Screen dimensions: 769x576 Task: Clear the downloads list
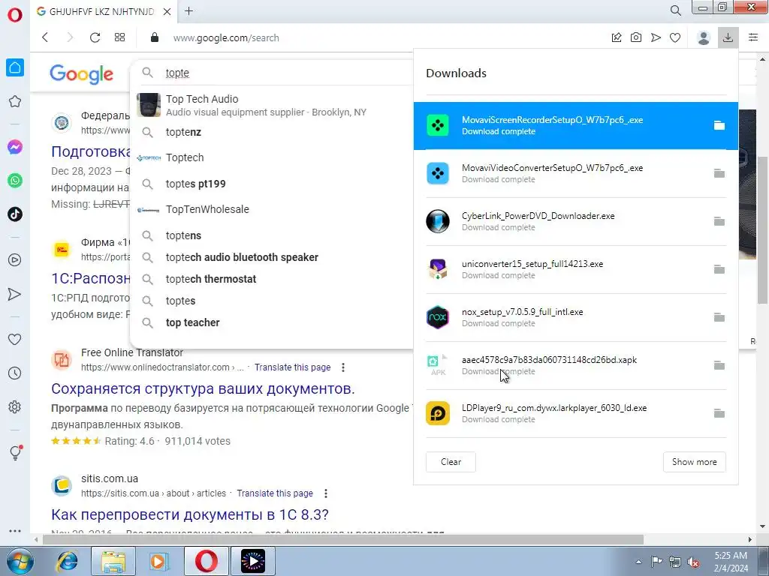pyautogui.click(x=451, y=462)
